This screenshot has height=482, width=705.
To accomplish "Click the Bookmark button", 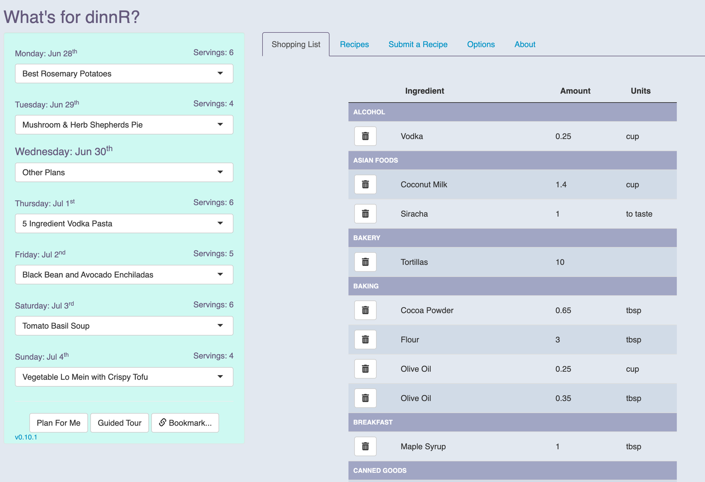I will click(x=185, y=423).
